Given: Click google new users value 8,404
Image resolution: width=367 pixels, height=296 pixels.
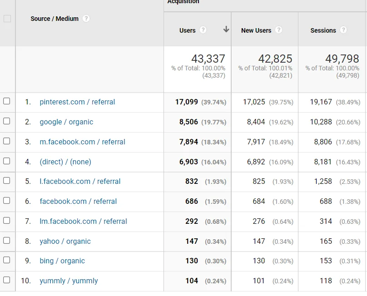Looking at the screenshot, I should click(x=256, y=122).
